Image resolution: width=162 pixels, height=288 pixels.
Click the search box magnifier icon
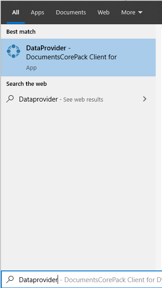(10, 279)
